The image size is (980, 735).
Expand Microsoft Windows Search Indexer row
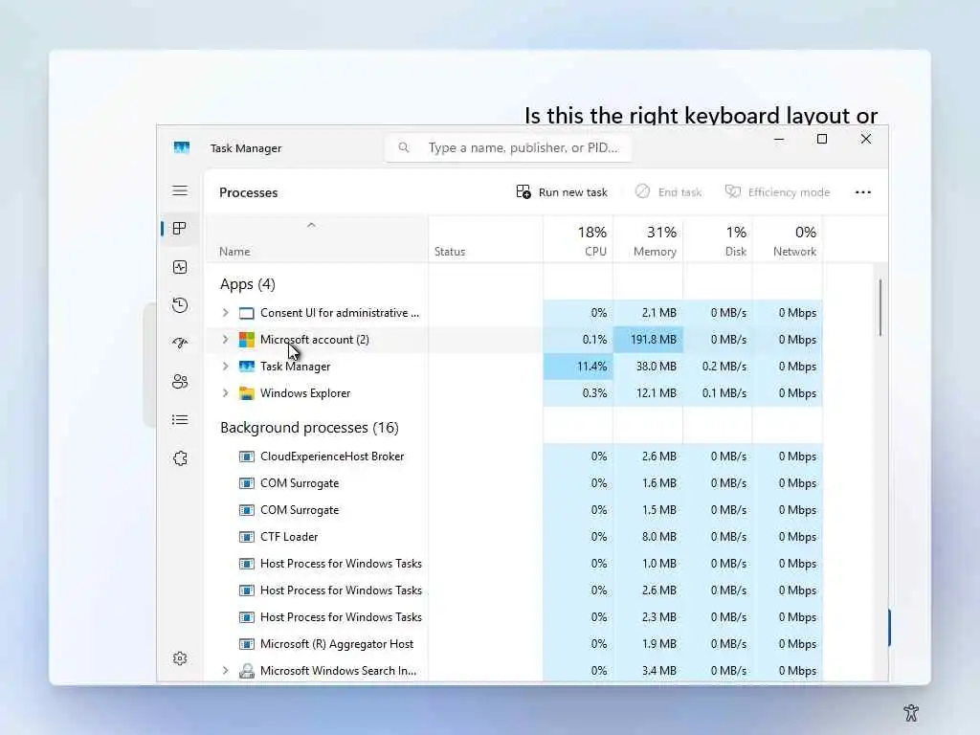(x=226, y=671)
